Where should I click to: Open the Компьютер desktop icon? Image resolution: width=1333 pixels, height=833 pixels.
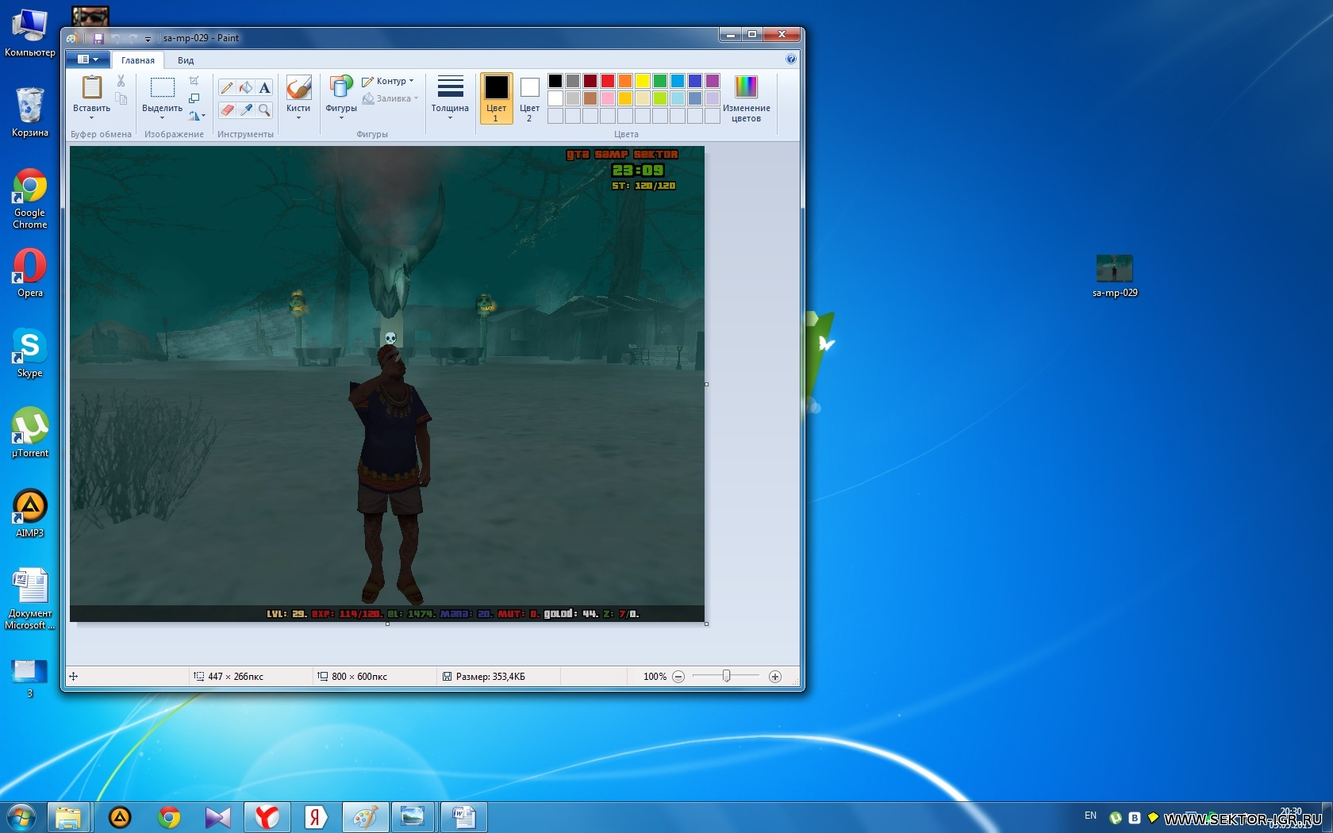tap(29, 33)
